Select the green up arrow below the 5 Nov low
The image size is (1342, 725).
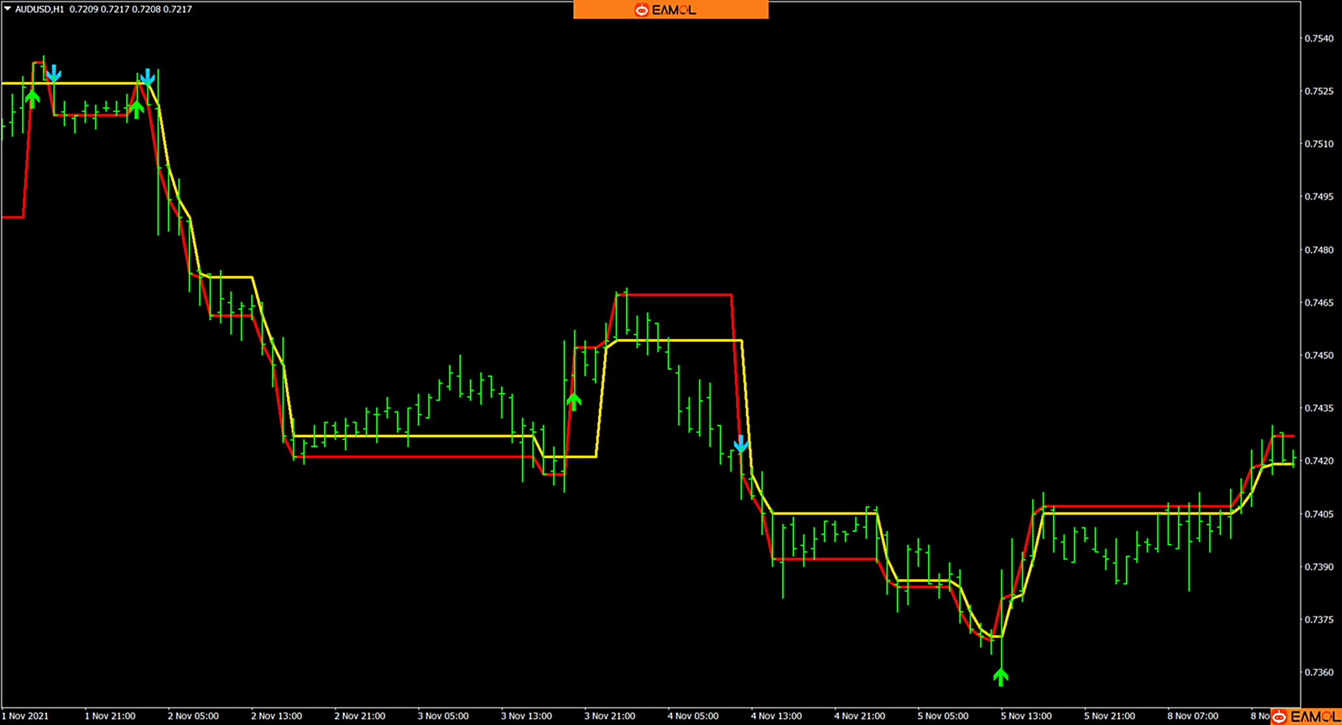coord(1001,677)
